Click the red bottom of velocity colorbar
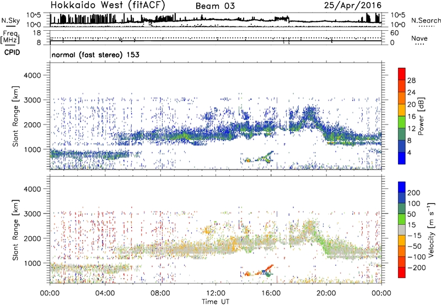 click(402, 273)
